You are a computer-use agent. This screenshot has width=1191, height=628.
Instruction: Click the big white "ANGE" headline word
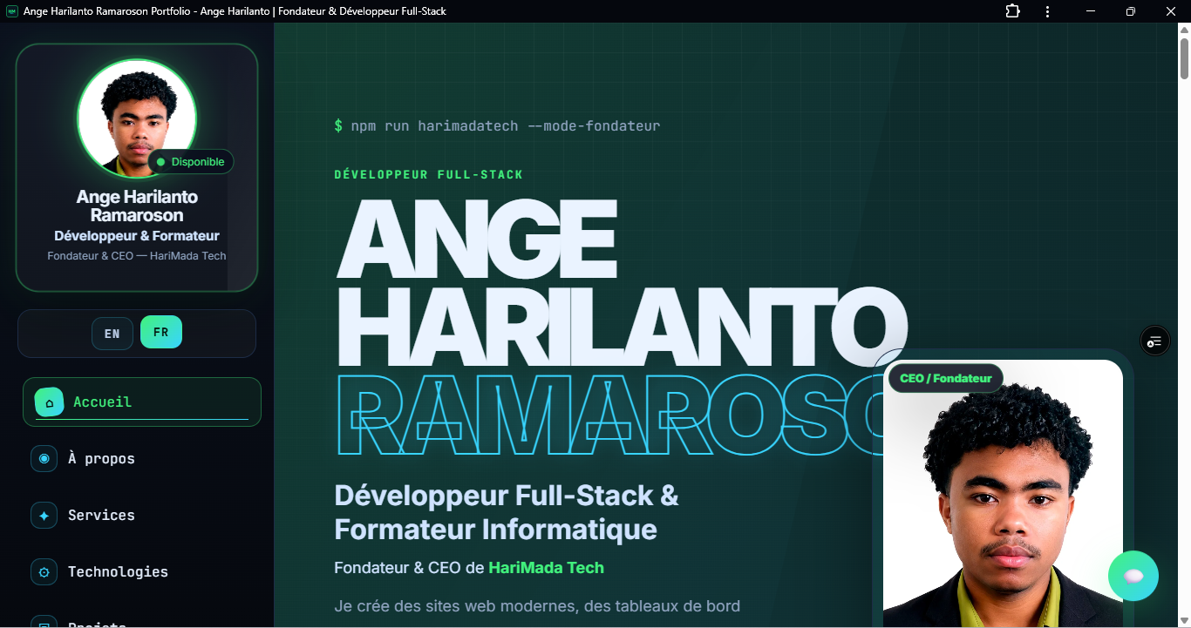click(477, 239)
